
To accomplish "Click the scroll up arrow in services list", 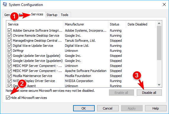I will click(x=159, y=23).
